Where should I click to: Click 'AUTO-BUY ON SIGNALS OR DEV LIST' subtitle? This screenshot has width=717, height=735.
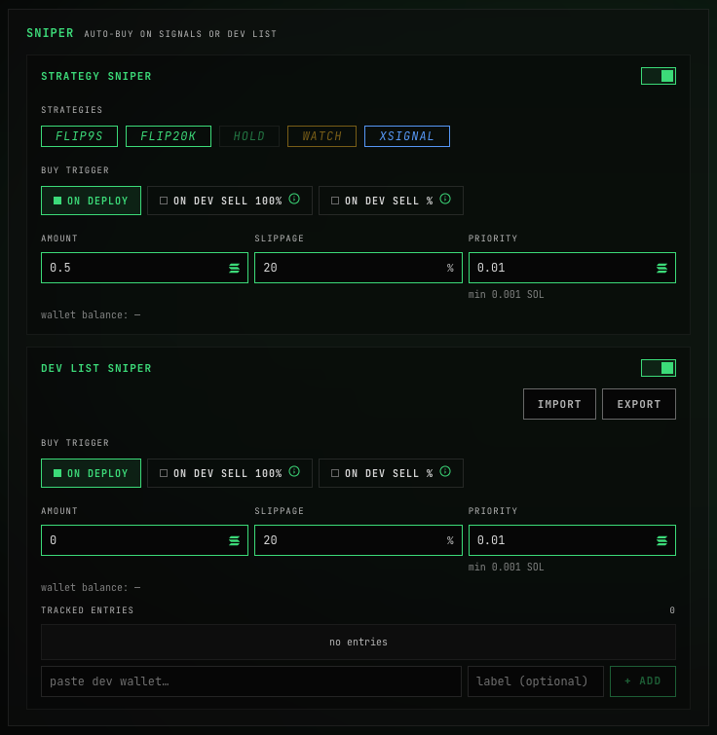coord(180,34)
